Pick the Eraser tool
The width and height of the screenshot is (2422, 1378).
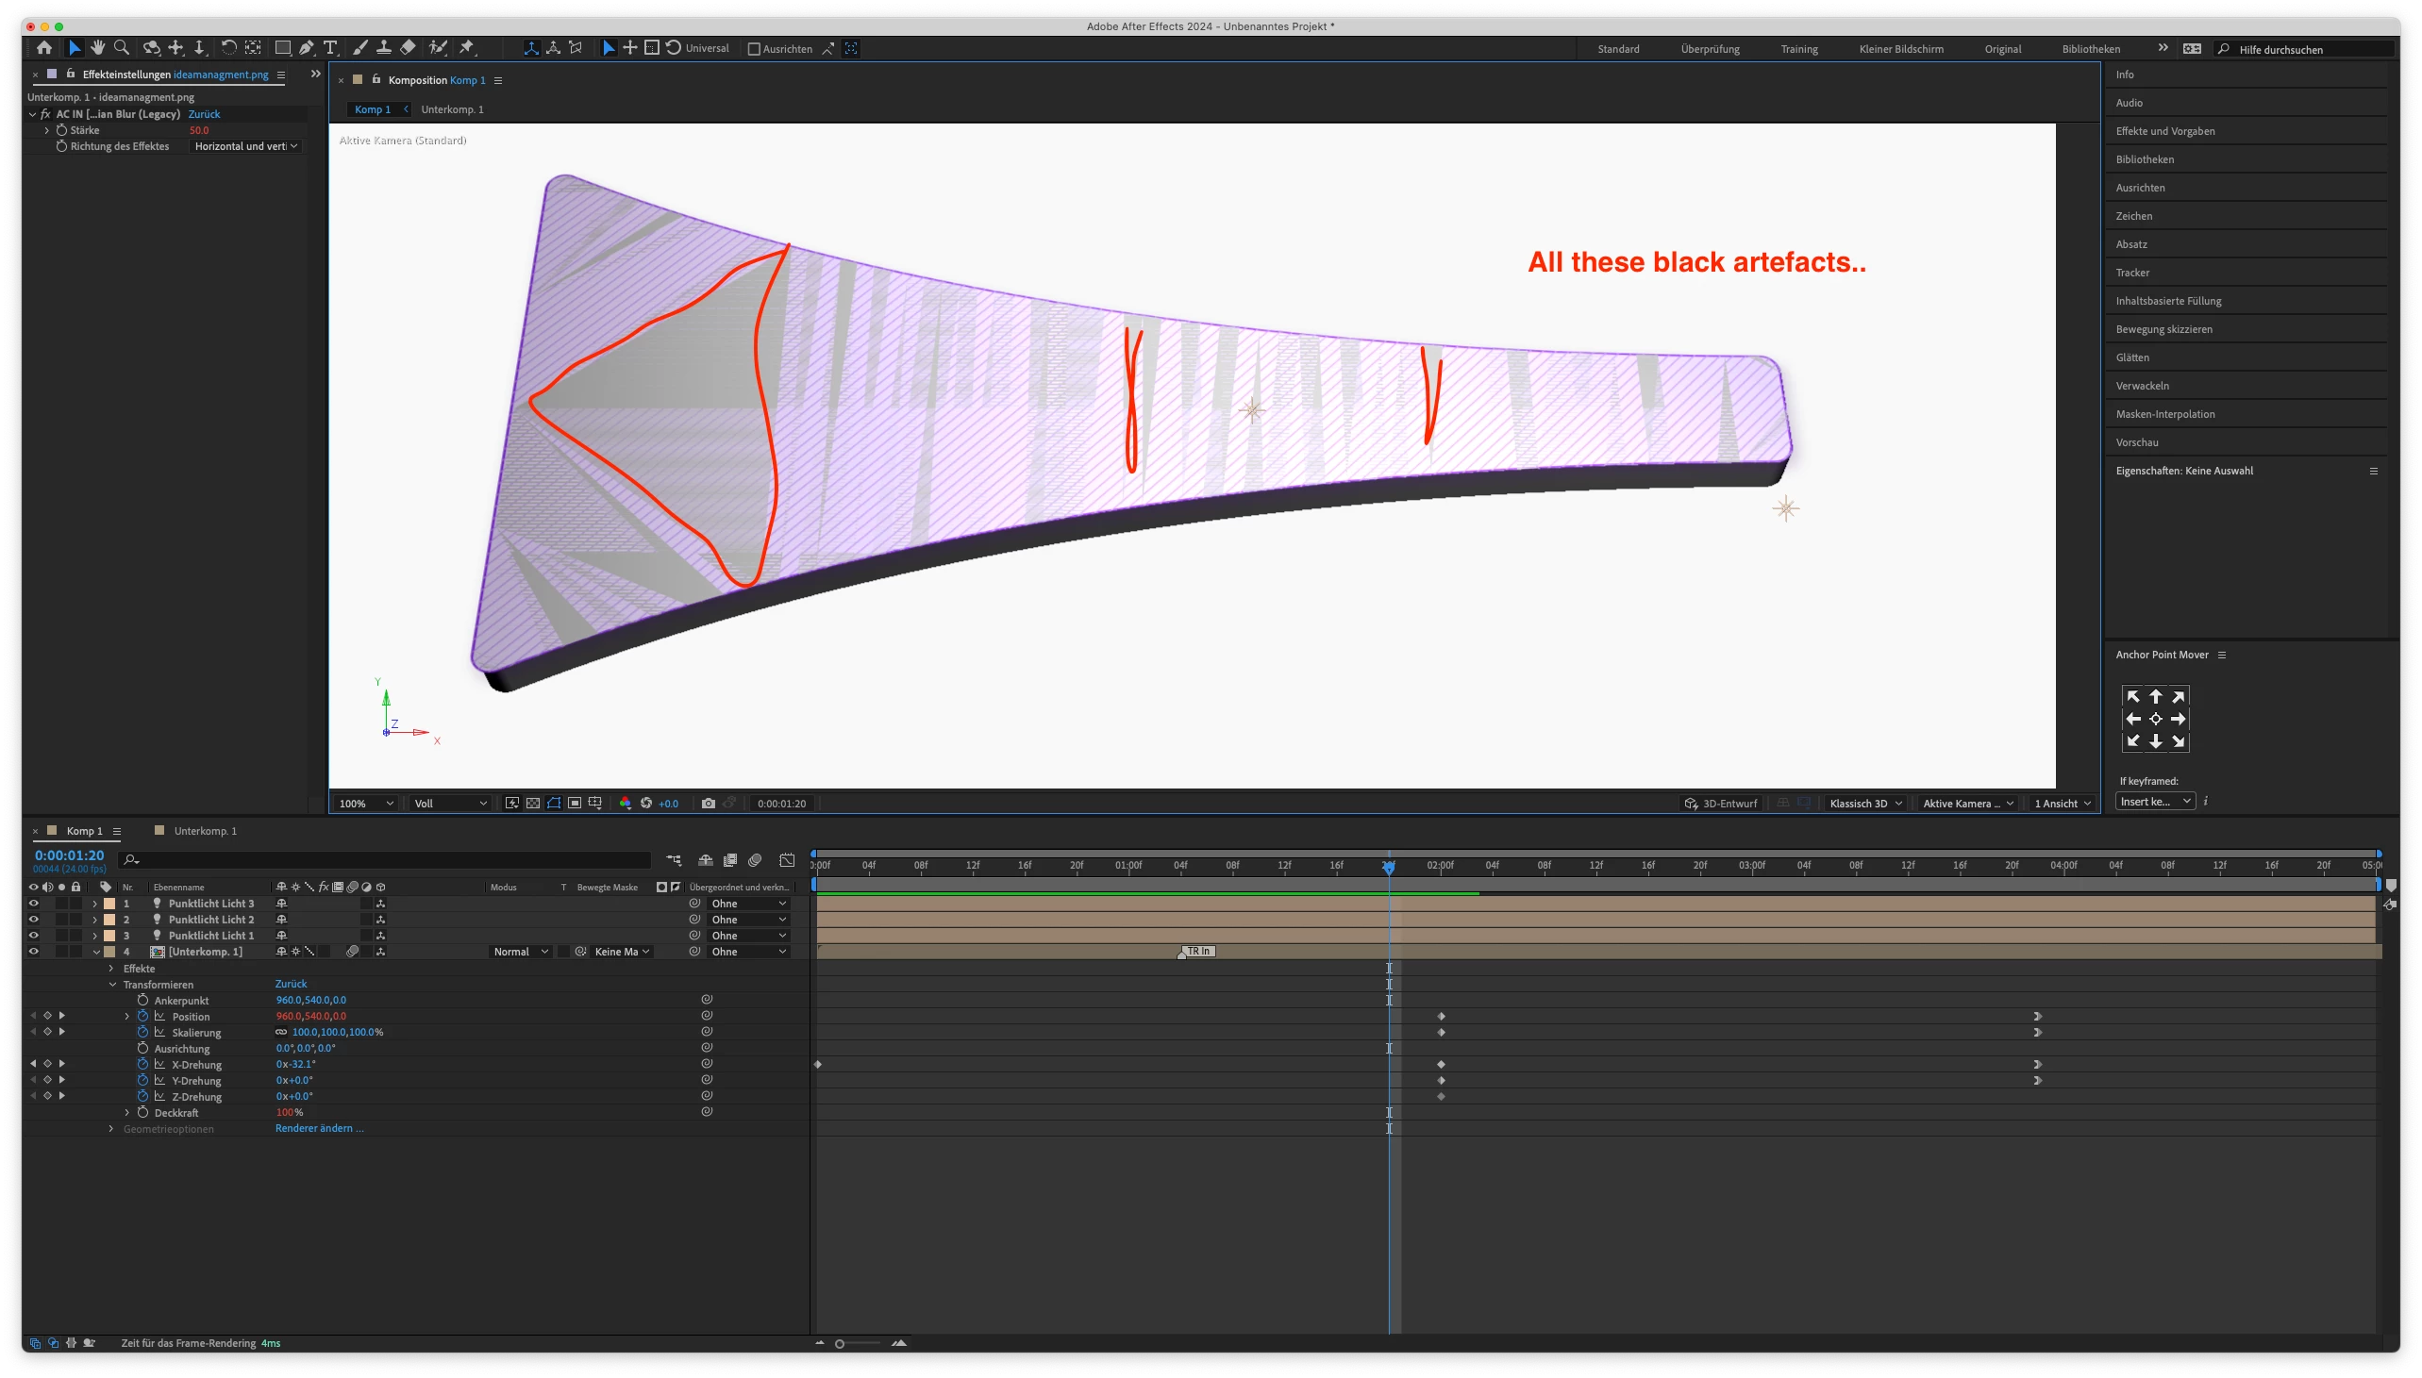[408, 47]
